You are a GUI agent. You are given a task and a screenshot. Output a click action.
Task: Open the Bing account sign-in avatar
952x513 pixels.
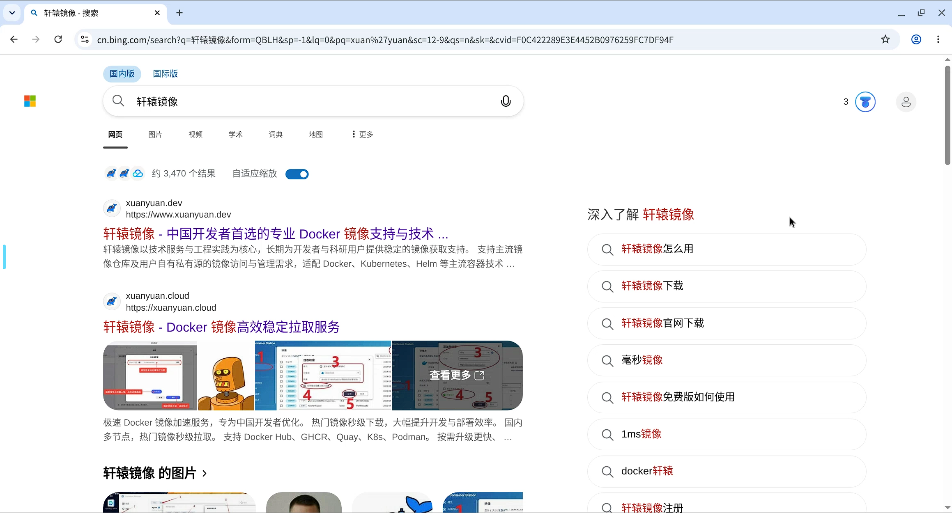[906, 102]
